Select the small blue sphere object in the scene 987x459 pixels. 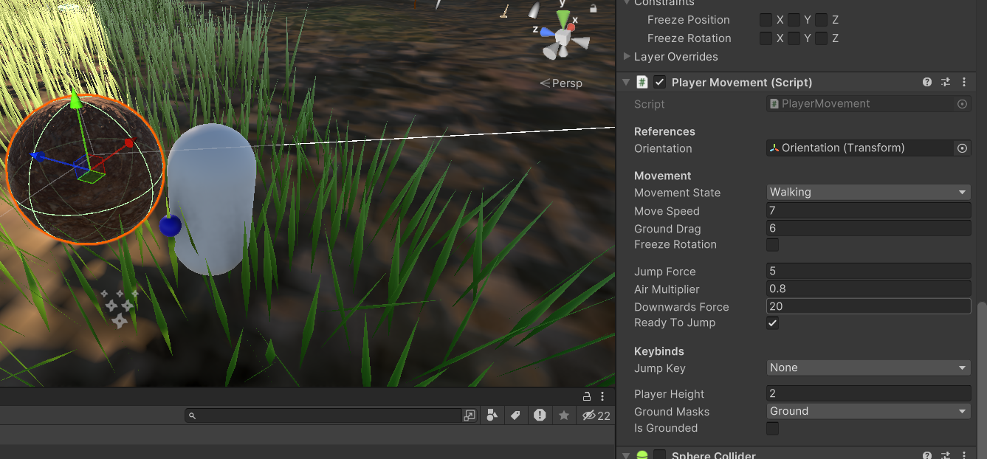click(x=170, y=226)
